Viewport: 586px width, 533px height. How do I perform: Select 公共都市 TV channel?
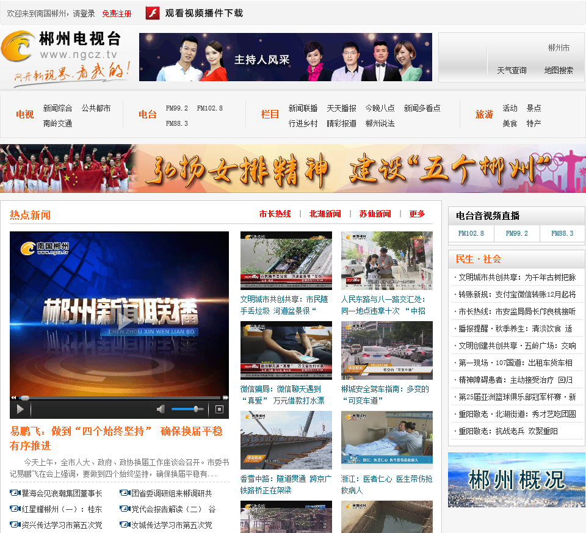click(x=96, y=109)
